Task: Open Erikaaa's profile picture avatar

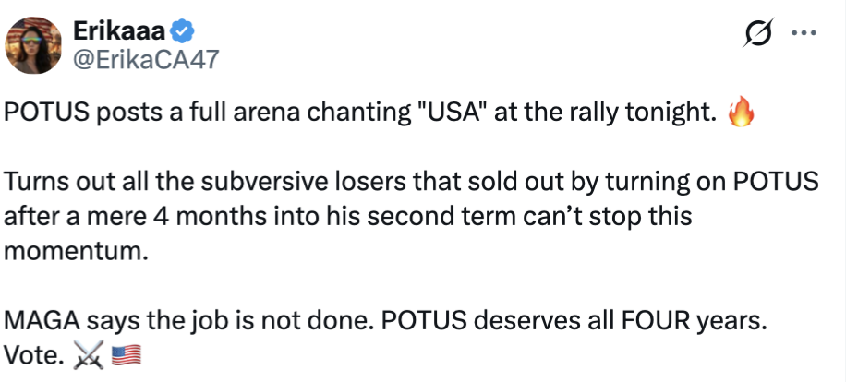Action: pyautogui.click(x=33, y=44)
